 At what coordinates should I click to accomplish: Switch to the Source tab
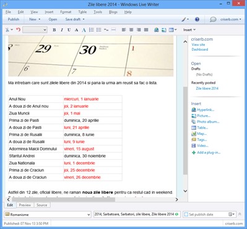click(42, 205)
